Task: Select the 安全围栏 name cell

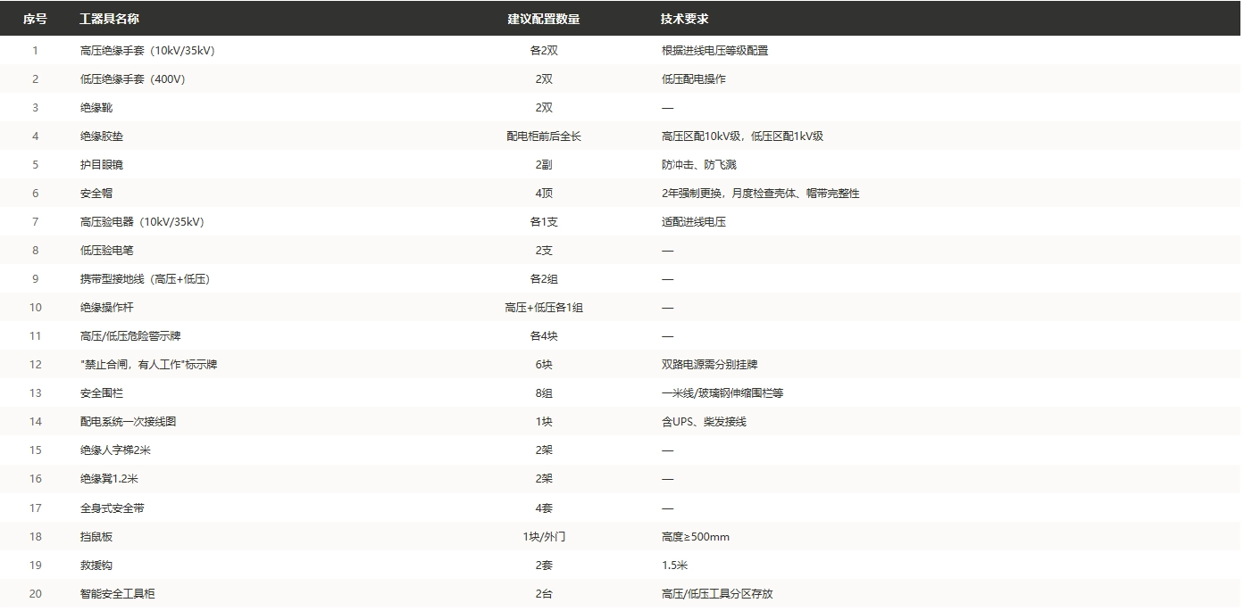Action: 103,393
